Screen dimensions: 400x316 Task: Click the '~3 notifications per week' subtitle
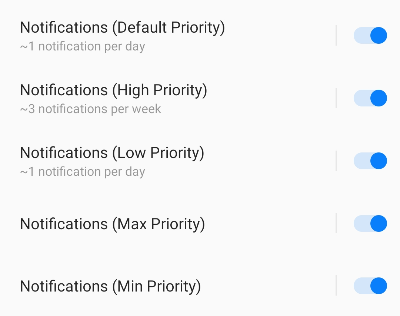90,109
